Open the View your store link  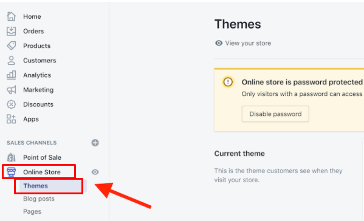pyautogui.click(x=248, y=43)
